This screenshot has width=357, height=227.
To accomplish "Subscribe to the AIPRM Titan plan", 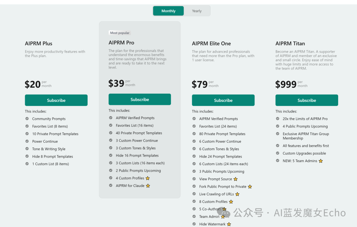I will [x=307, y=100].
